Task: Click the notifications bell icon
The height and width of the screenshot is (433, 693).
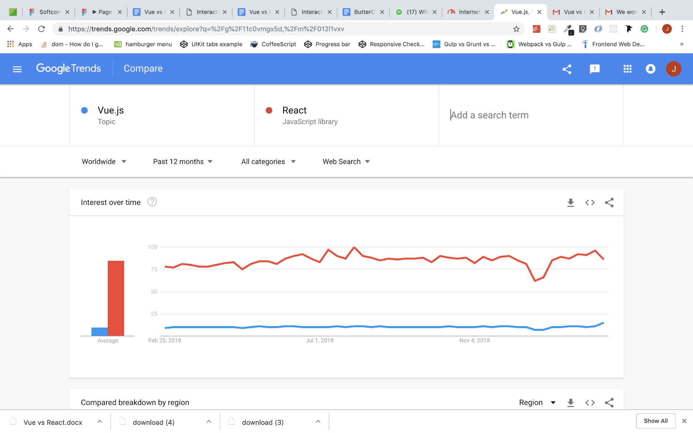Action: pyautogui.click(x=650, y=69)
